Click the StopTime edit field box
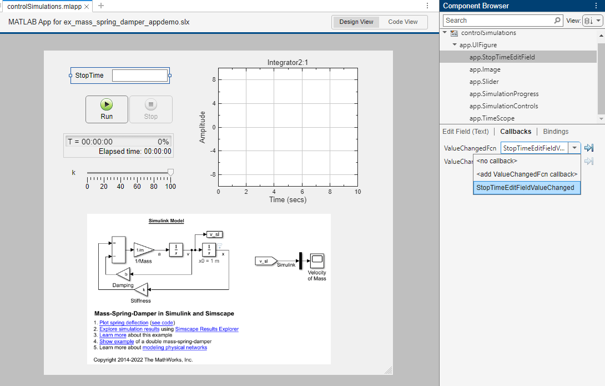The width and height of the screenshot is (605, 386). [139, 76]
